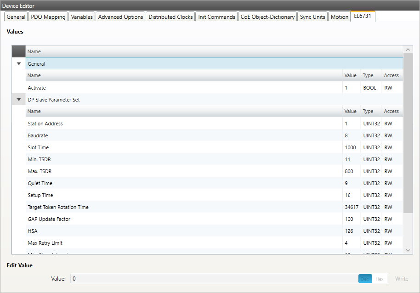420x293 pixels.
Task: Go to the Advanced Options tab
Action: (120, 17)
